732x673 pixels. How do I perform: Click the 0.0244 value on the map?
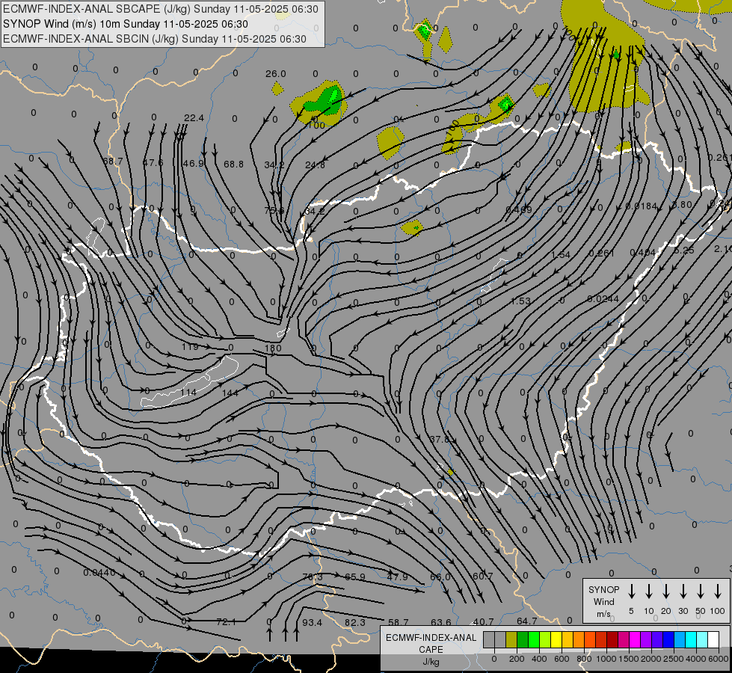(x=603, y=298)
